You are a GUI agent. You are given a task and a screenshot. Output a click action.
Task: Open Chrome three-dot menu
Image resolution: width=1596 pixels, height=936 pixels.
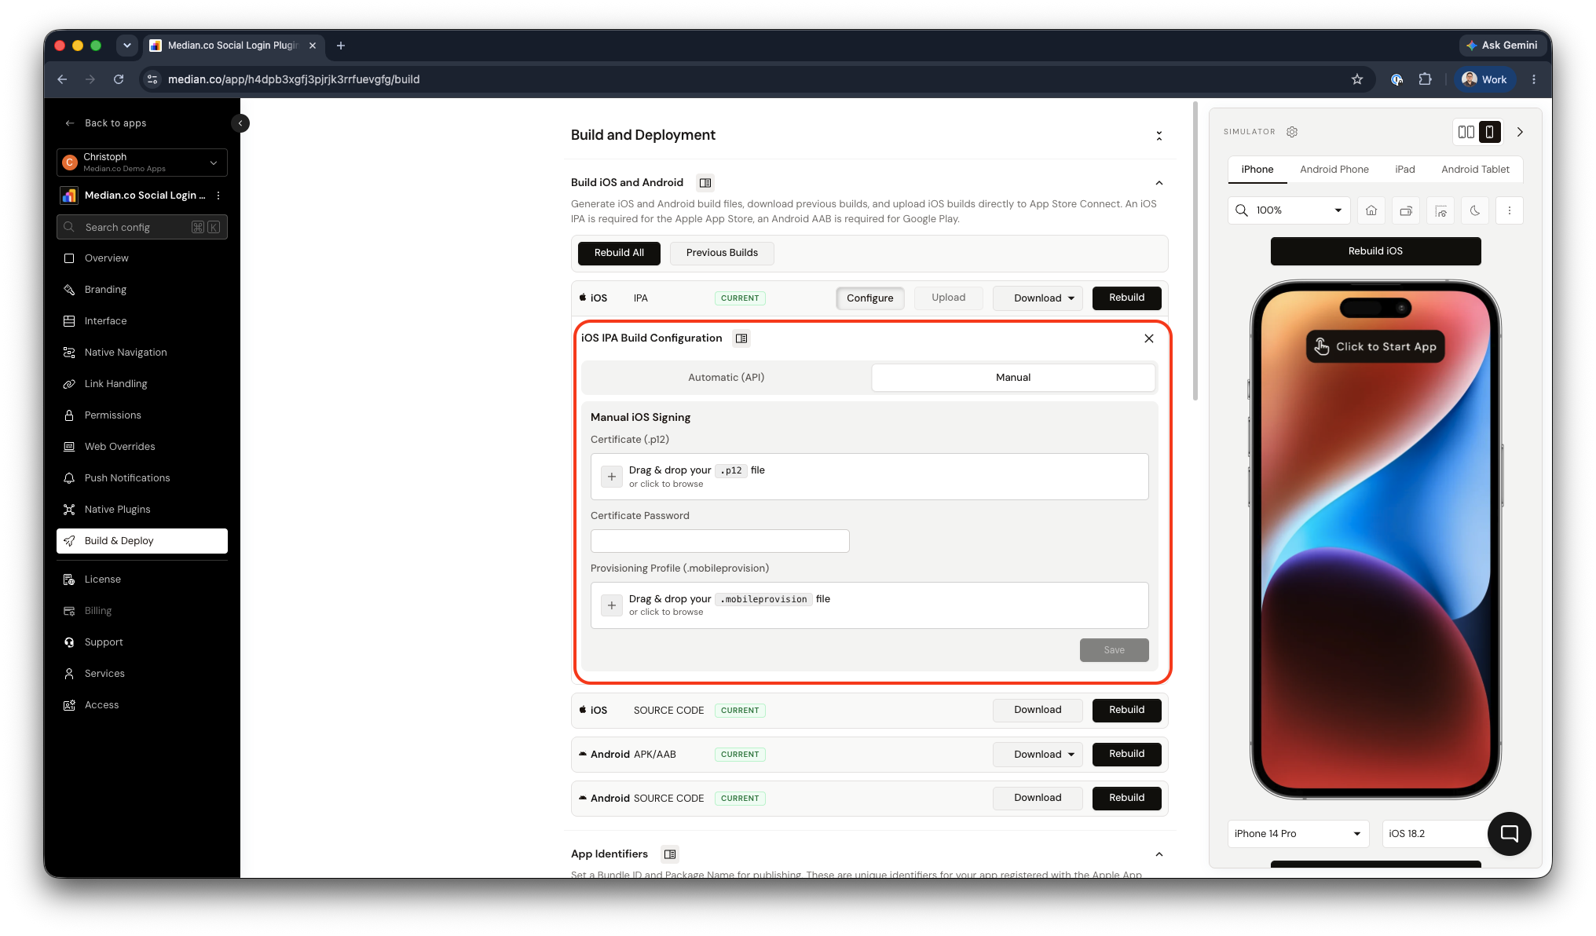click(1533, 79)
